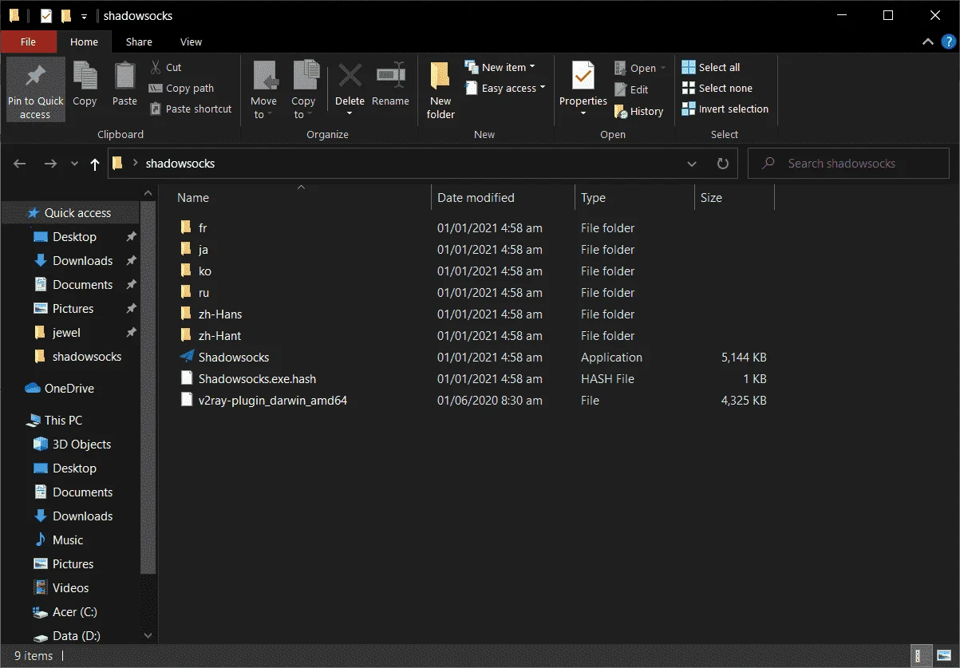
Task: Click Pin to Quick access icon
Action: (x=35, y=77)
